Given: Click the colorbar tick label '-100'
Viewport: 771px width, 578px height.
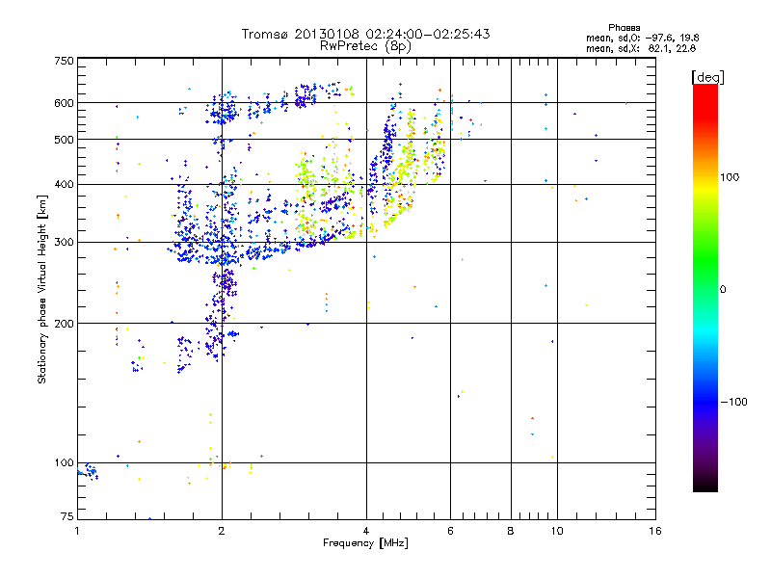Looking at the screenshot, I should (733, 402).
